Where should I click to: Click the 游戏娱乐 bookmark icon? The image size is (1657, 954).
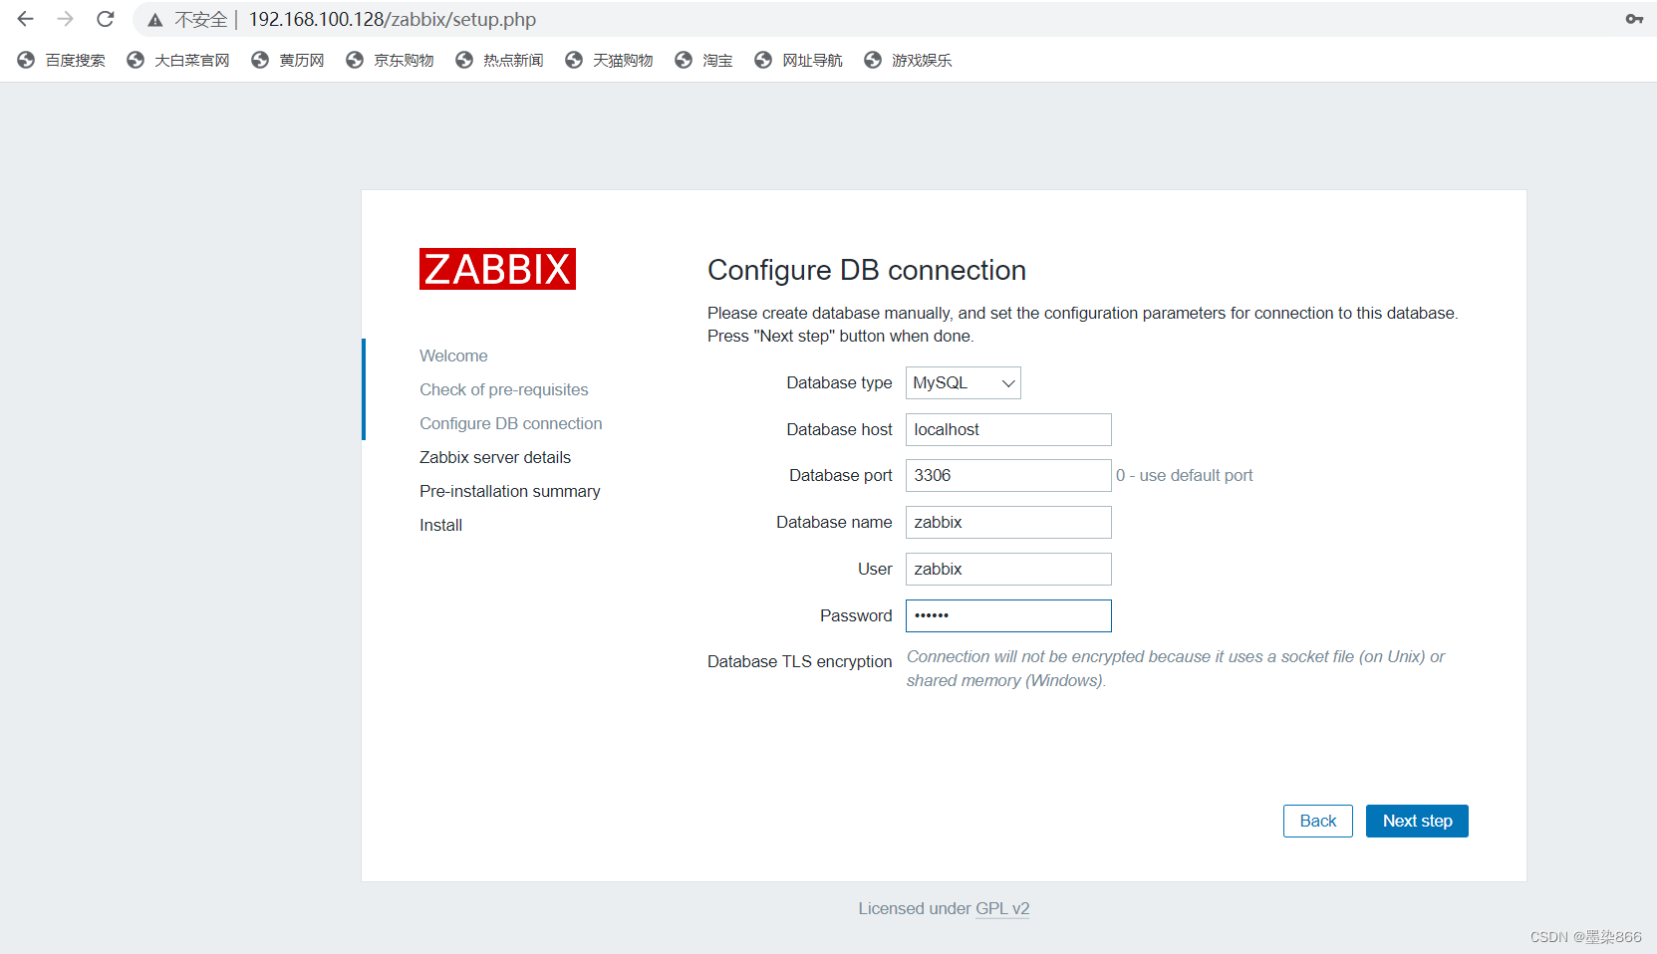872,60
